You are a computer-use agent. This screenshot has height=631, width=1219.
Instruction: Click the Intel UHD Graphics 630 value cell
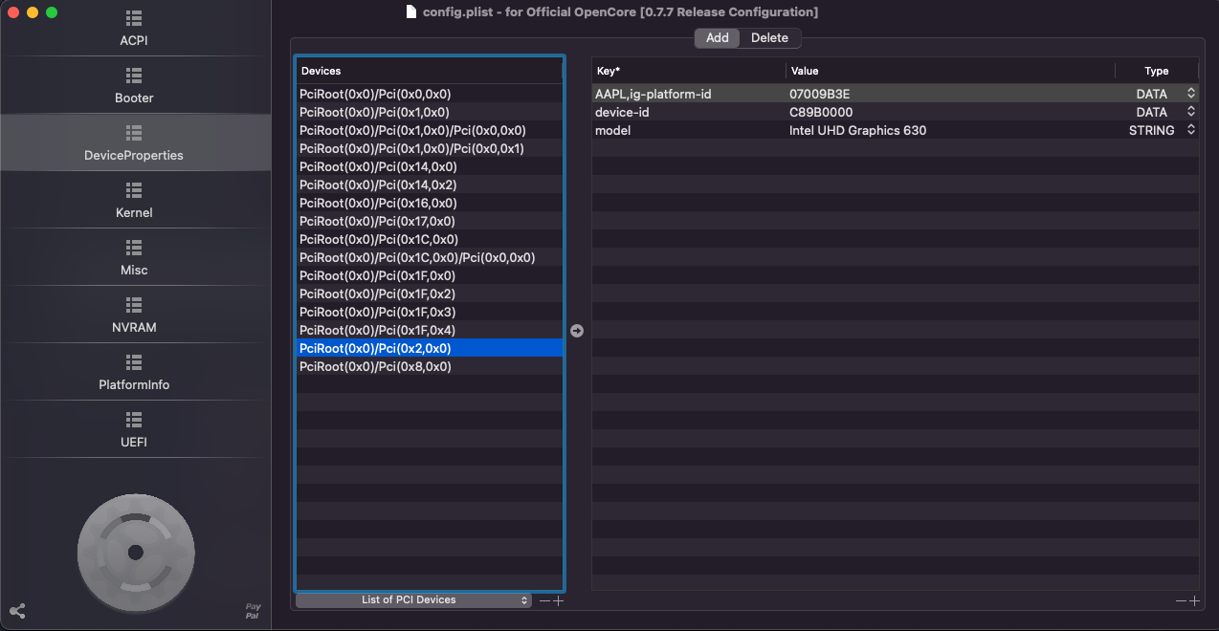[857, 130]
